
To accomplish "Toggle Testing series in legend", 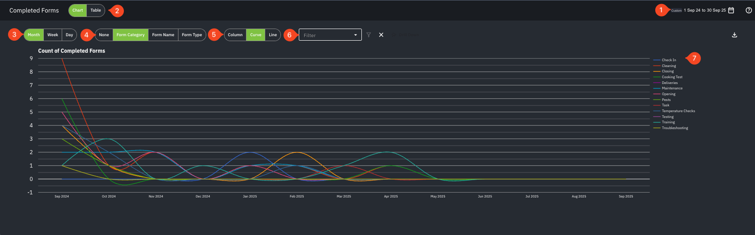I will pos(664,117).
